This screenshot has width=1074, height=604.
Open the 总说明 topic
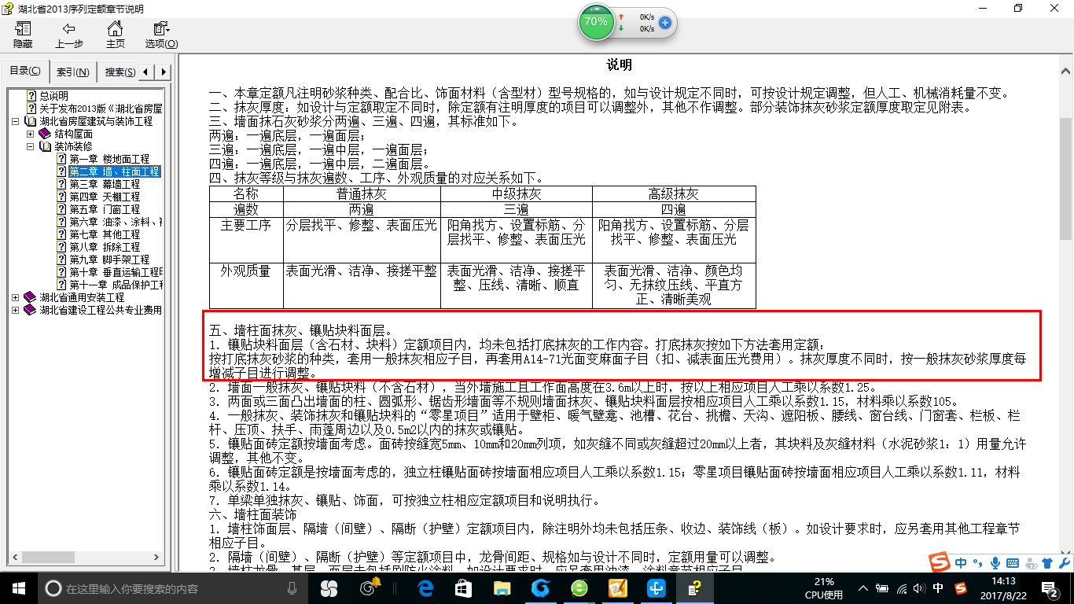tap(54, 96)
